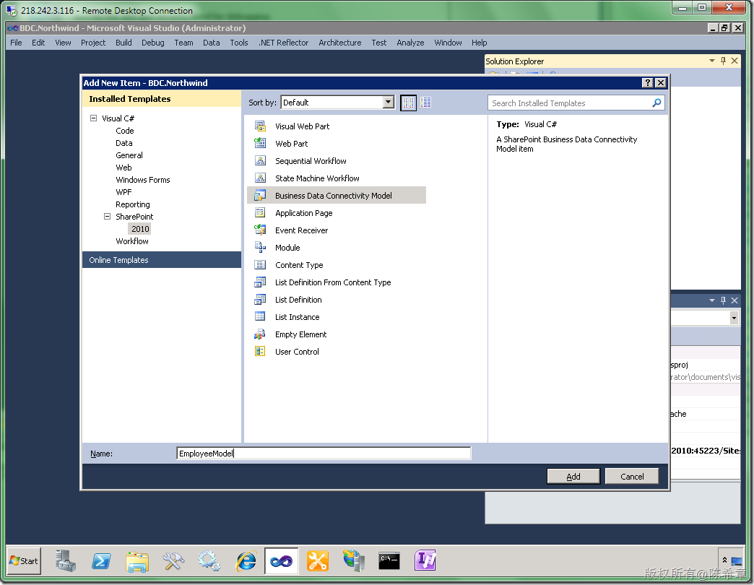Image resolution: width=754 pixels, height=585 pixels.
Task: Select WPF template category
Action: (x=123, y=192)
